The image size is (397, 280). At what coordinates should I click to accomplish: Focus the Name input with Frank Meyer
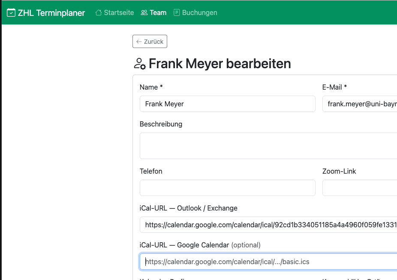228,104
